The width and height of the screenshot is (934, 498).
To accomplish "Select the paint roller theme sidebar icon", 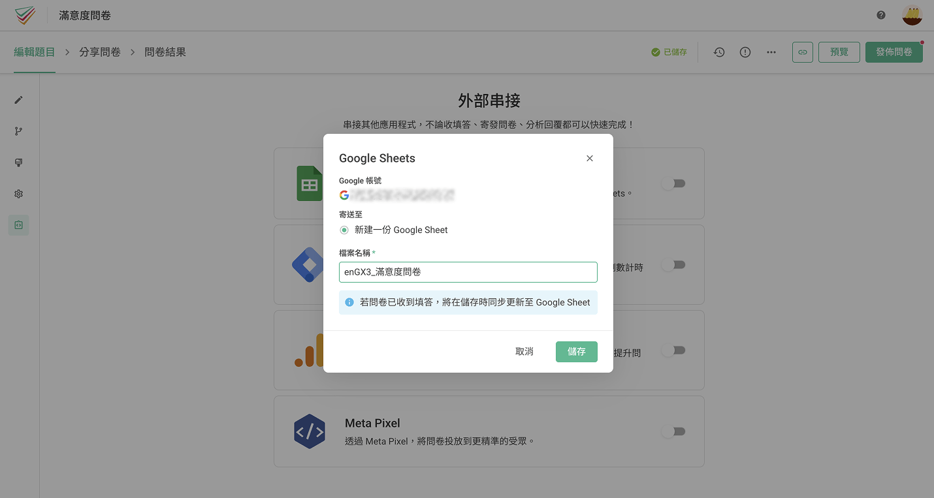I will pos(19,163).
